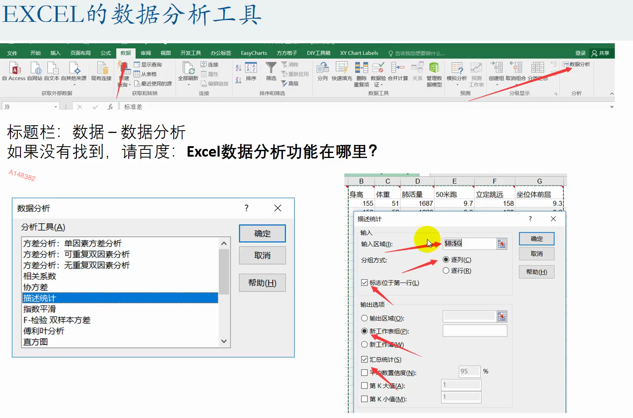Click 确定 in 描述统计 dialog
633x418 pixels.
[x=537, y=239]
